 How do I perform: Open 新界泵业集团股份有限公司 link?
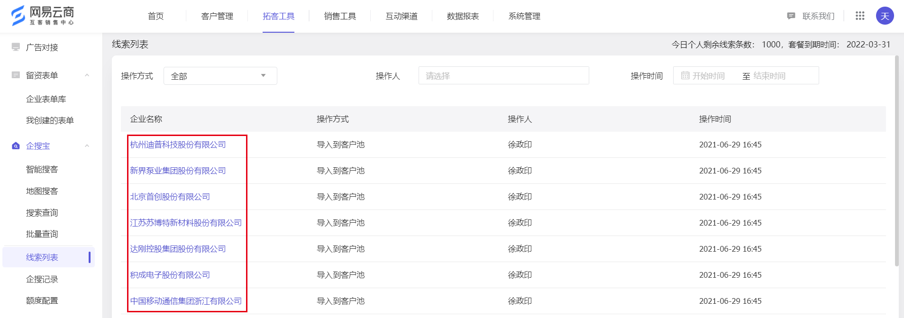[x=178, y=171]
